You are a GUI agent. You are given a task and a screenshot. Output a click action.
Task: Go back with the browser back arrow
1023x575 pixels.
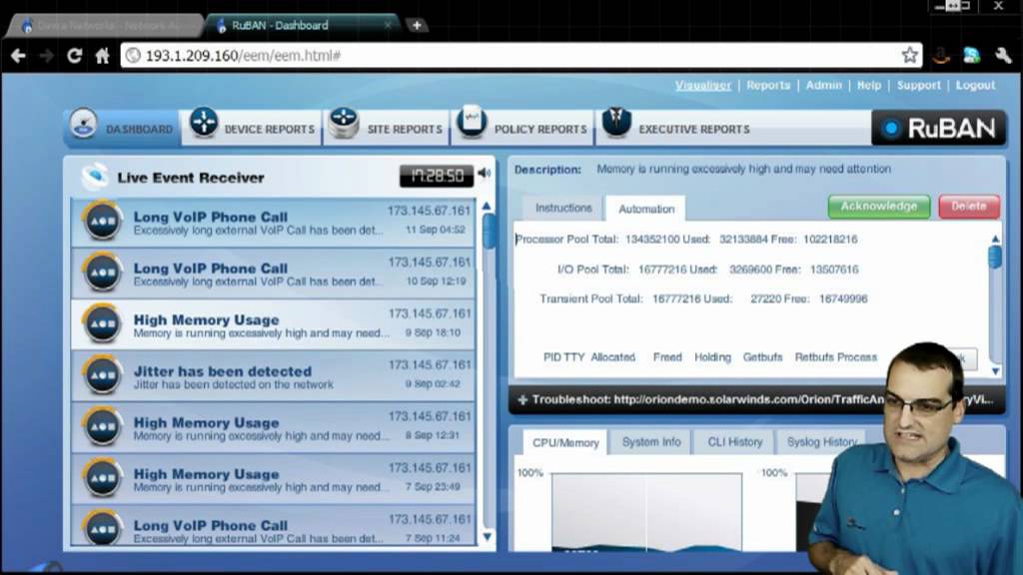[18, 56]
